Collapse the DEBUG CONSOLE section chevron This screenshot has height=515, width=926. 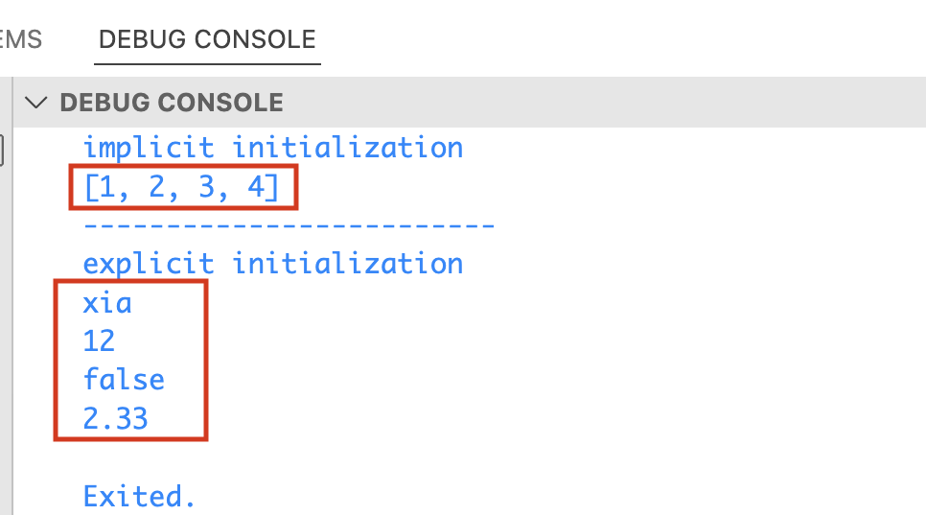point(36,103)
